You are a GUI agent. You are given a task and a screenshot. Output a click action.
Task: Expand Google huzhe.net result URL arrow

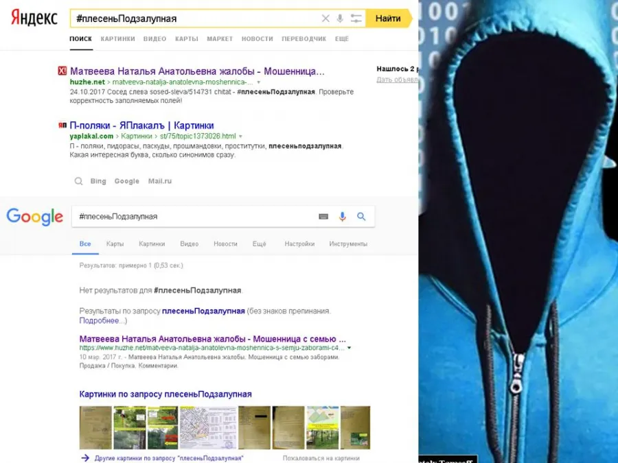tap(350, 348)
